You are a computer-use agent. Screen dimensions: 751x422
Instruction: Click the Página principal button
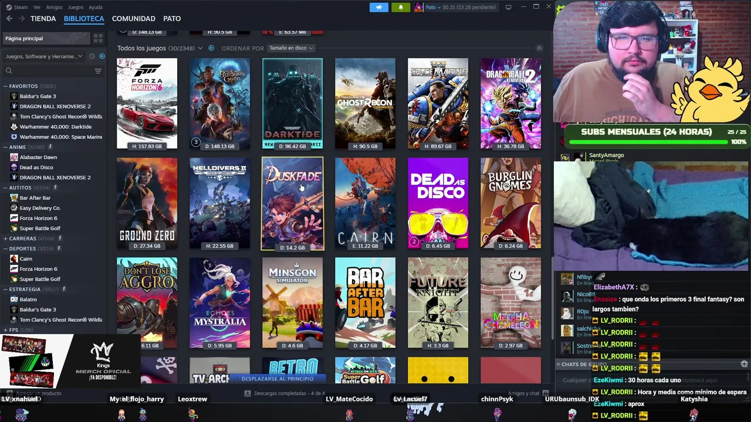46,39
